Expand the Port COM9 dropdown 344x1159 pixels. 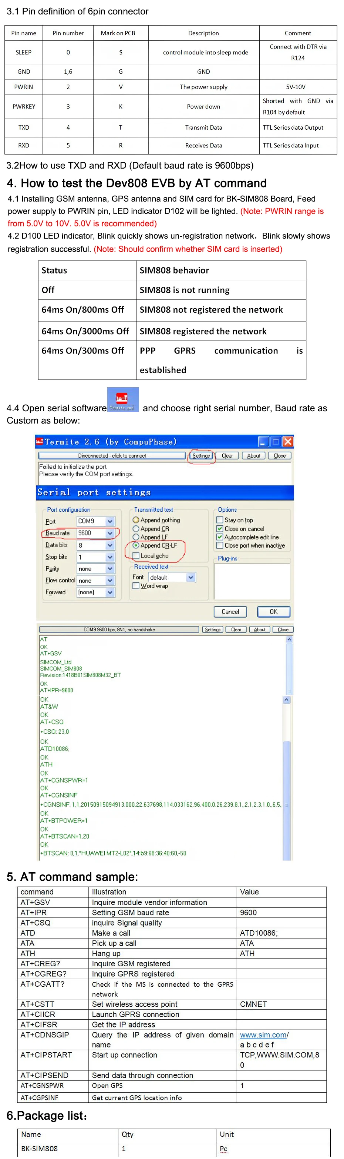coord(109,521)
